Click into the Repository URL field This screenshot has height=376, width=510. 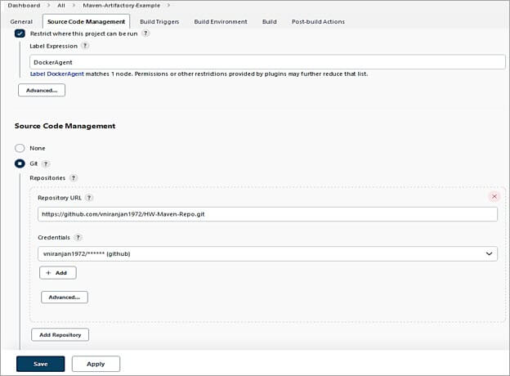click(267, 214)
